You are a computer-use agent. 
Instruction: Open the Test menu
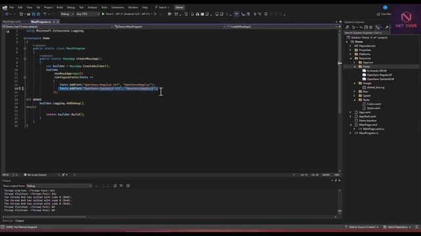tap(82, 7)
